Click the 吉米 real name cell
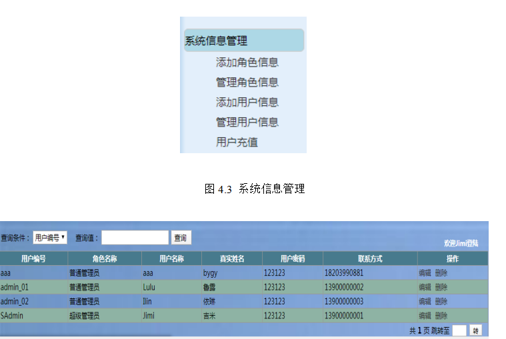 [x=232, y=316]
